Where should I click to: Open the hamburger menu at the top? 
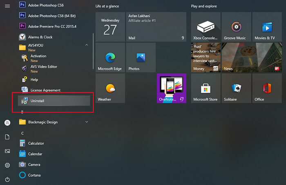pos(7,6)
